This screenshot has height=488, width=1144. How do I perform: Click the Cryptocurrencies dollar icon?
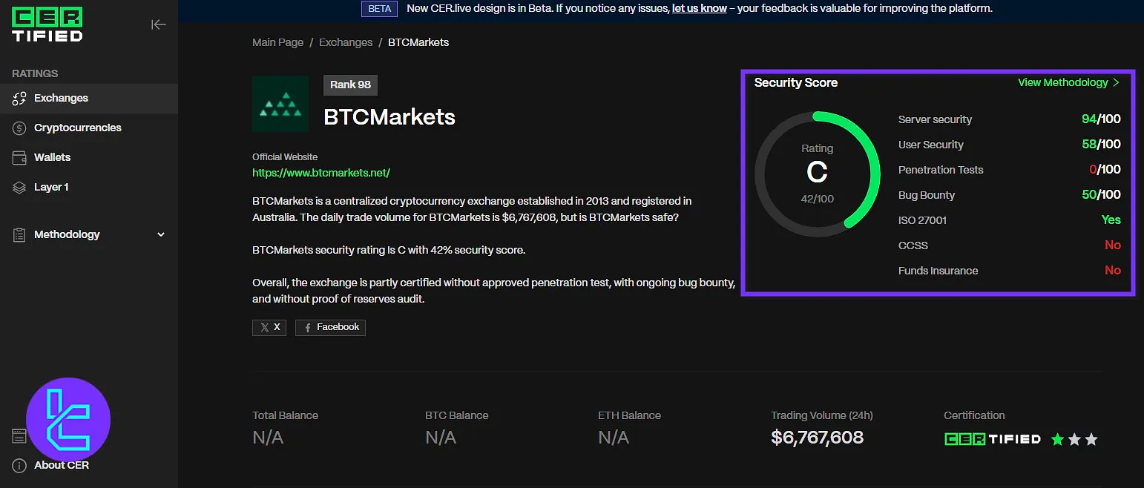click(x=19, y=128)
